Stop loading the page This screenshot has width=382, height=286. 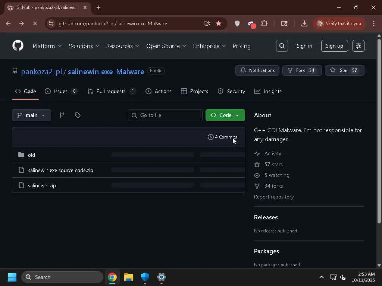click(x=35, y=23)
